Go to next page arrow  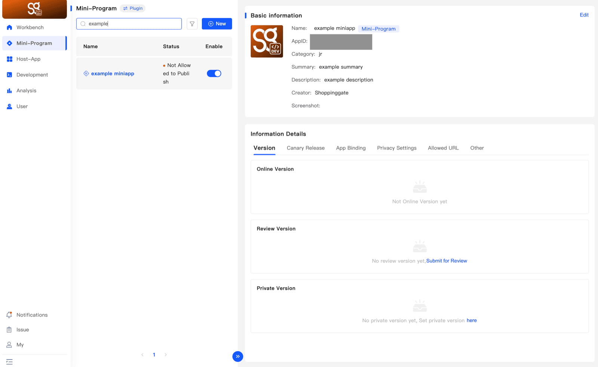pyautogui.click(x=166, y=355)
